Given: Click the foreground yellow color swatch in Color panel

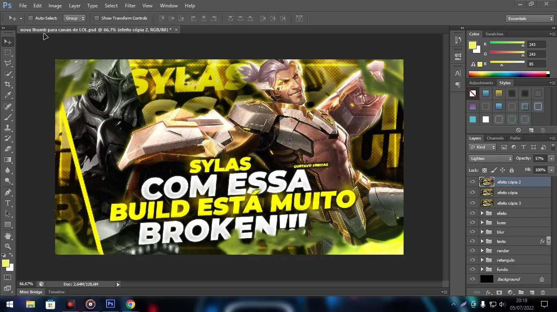Looking at the screenshot, I should [x=472, y=45].
